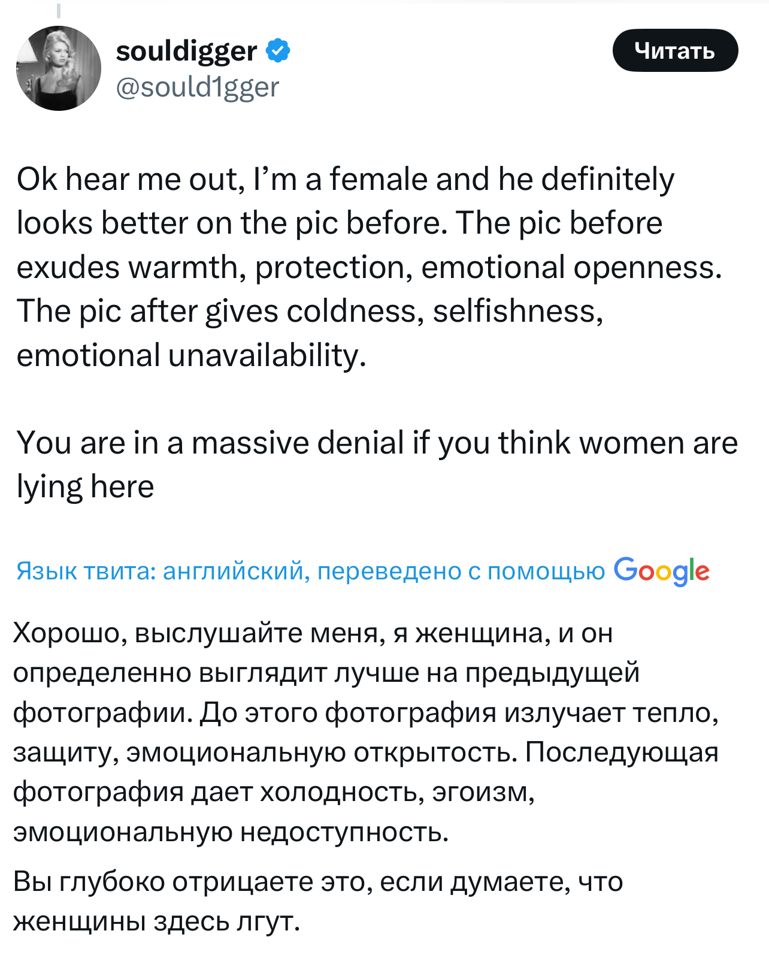Open souldigger's profile avatar photo
Image resolution: width=769 pixels, height=973 pixels.
tap(59, 68)
